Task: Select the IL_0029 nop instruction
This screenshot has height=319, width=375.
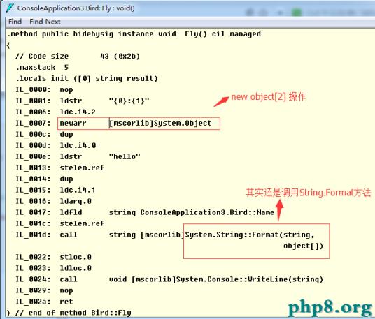Action: tap(44, 290)
